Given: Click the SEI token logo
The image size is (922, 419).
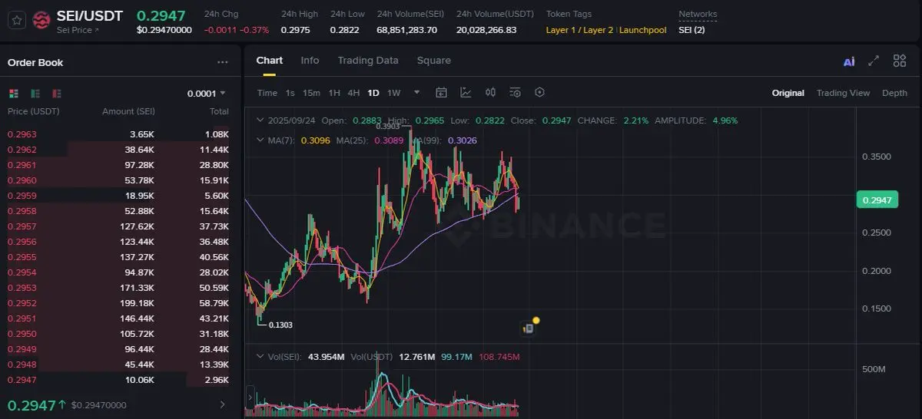Looking at the screenshot, I should pos(41,21).
